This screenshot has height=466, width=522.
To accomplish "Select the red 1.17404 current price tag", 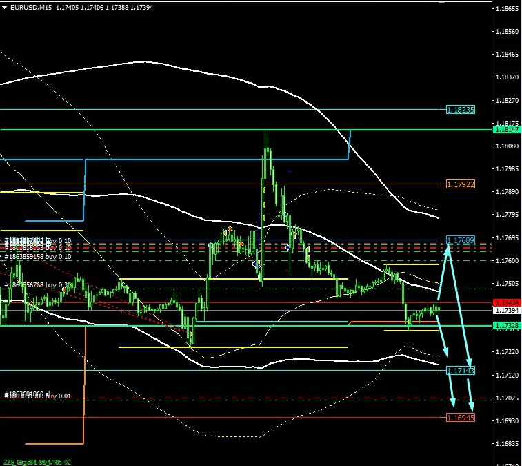I will click(x=507, y=303).
